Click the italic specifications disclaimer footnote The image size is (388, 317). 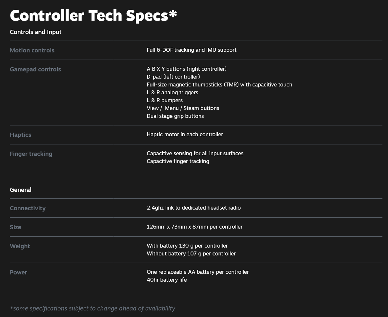92,308
